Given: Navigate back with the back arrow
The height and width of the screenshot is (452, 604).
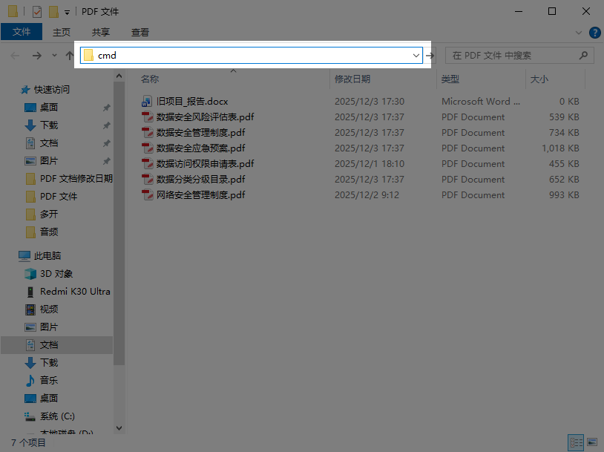Looking at the screenshot, I should pyautogui.click(x=15, y=56).
